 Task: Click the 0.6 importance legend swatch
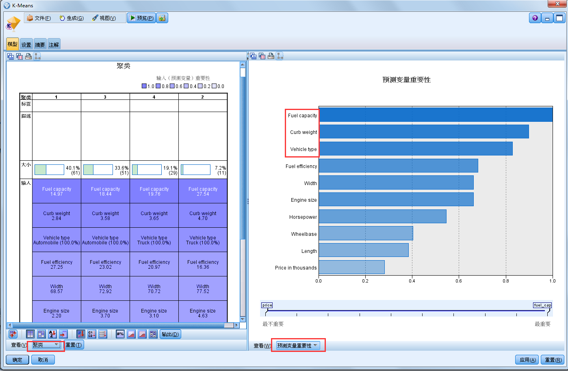tap(172, 86)
